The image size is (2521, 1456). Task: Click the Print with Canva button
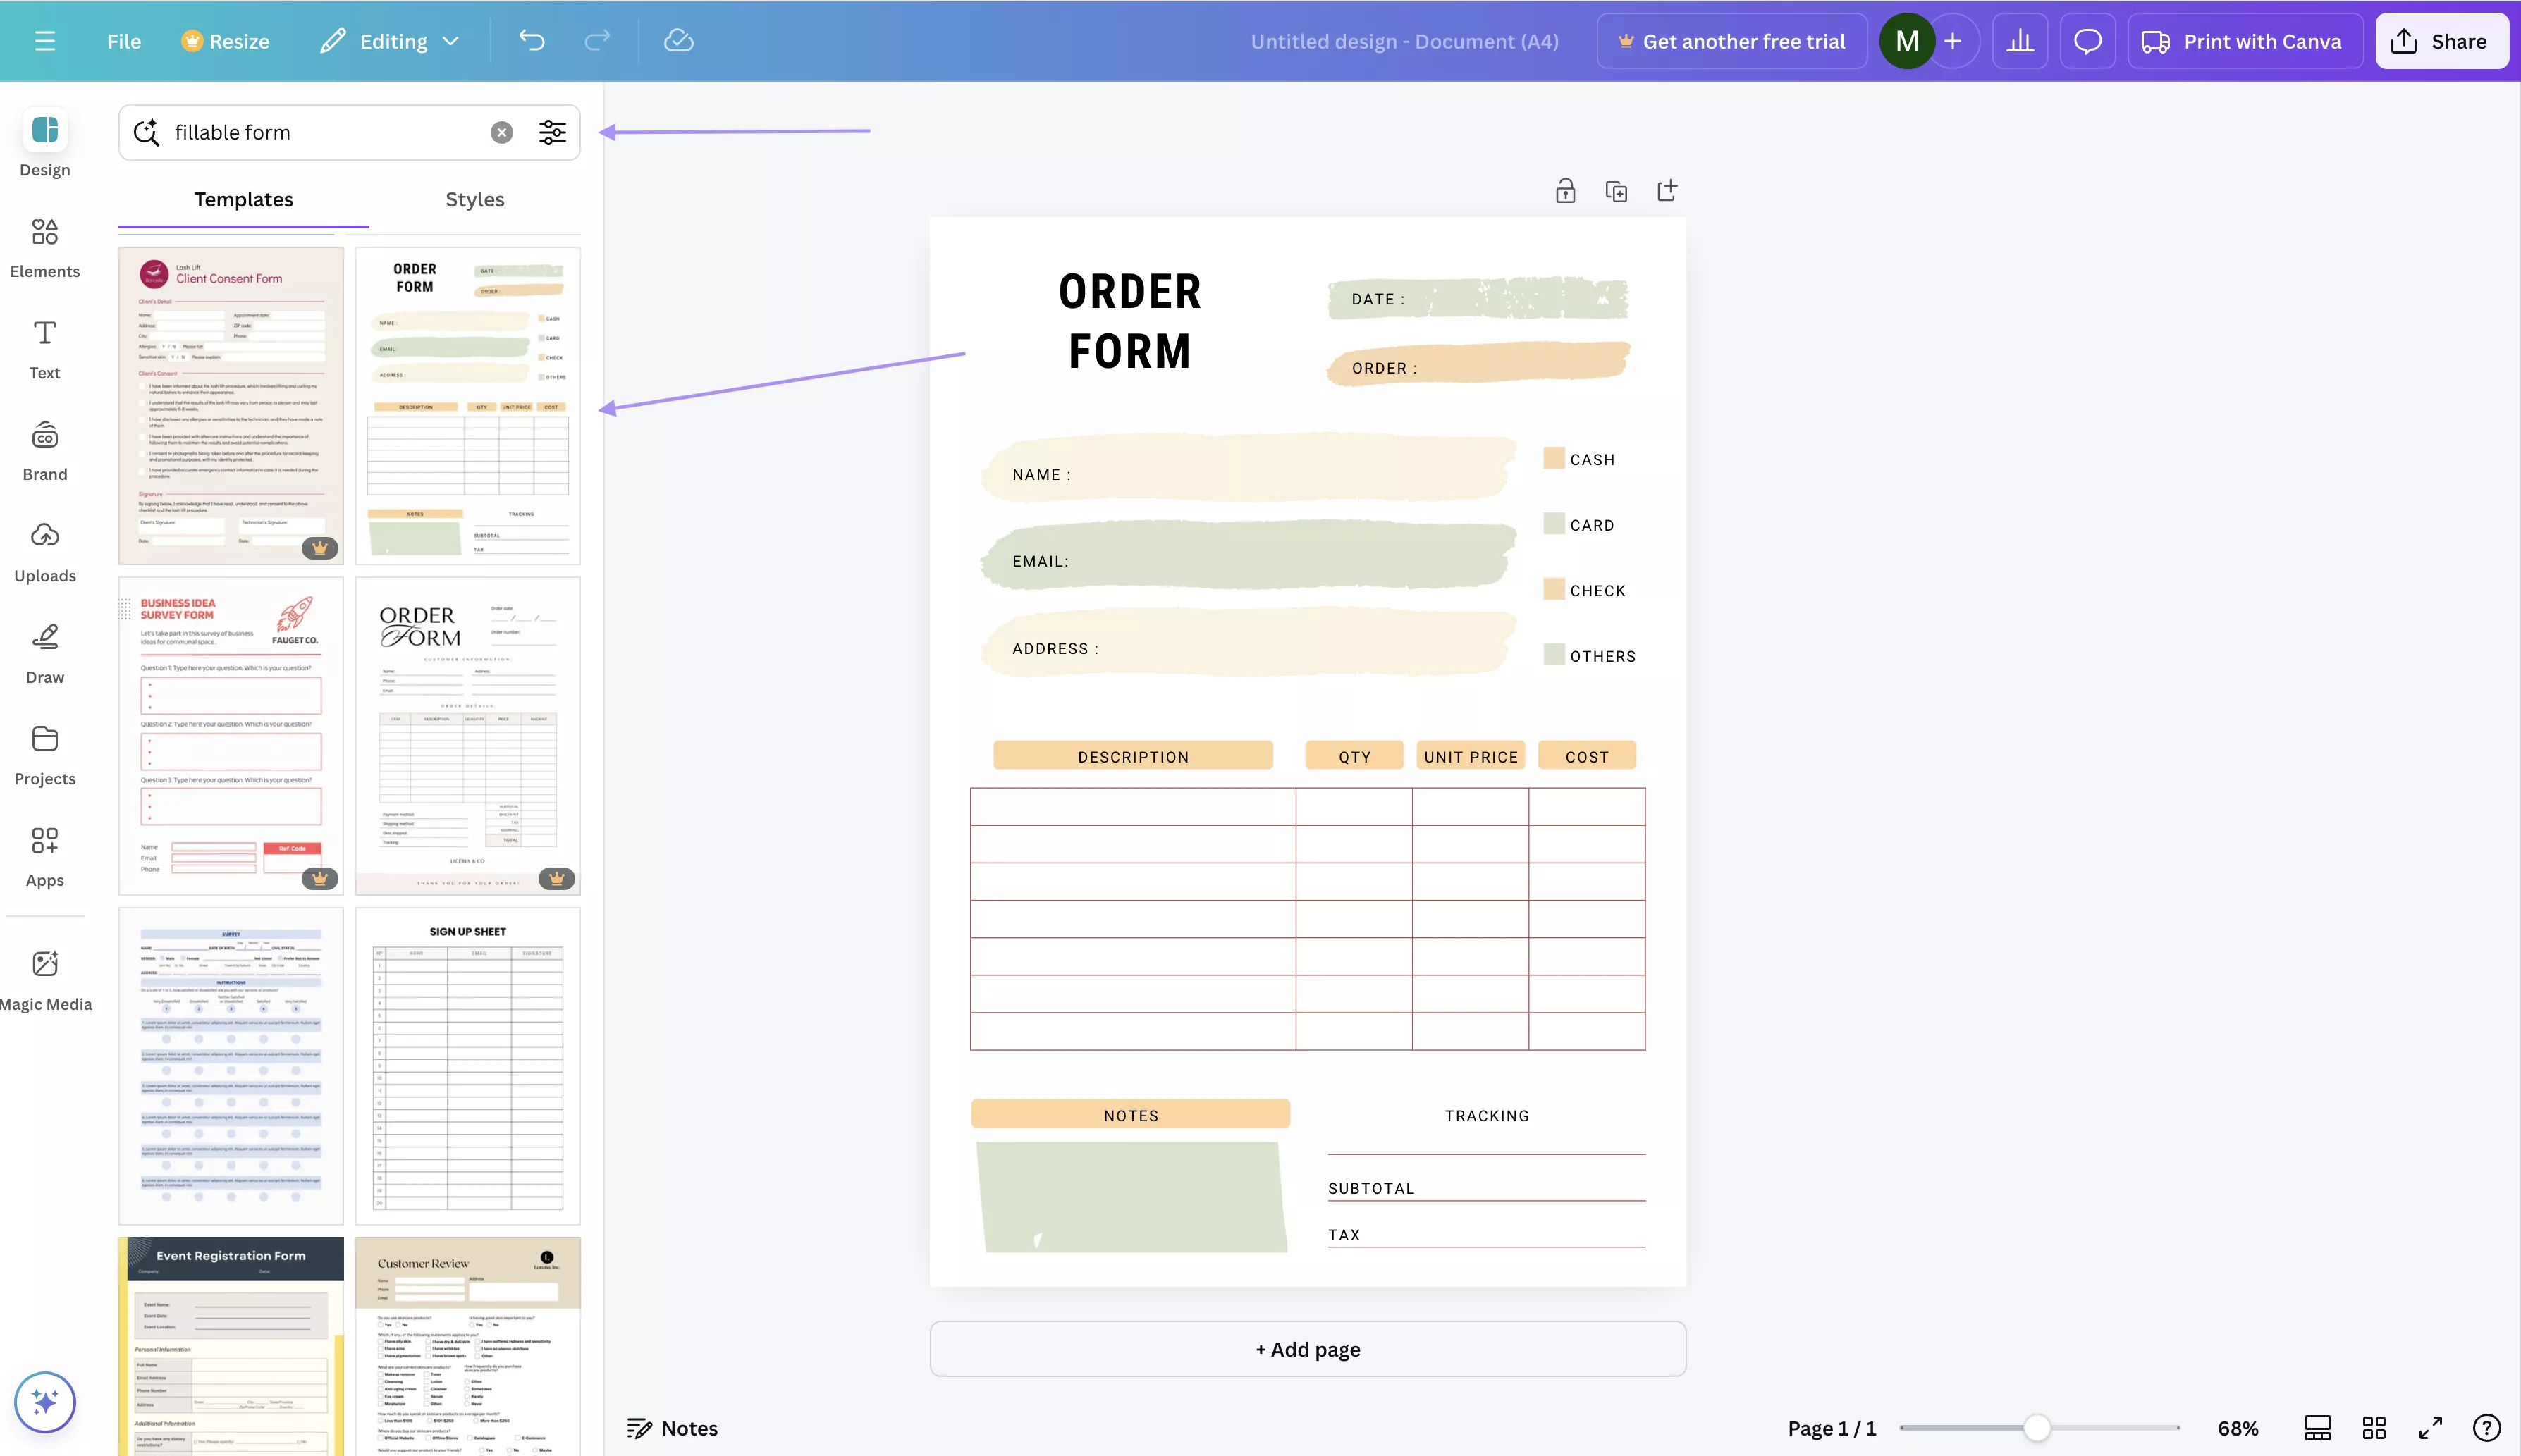[x=2245, y=40]
